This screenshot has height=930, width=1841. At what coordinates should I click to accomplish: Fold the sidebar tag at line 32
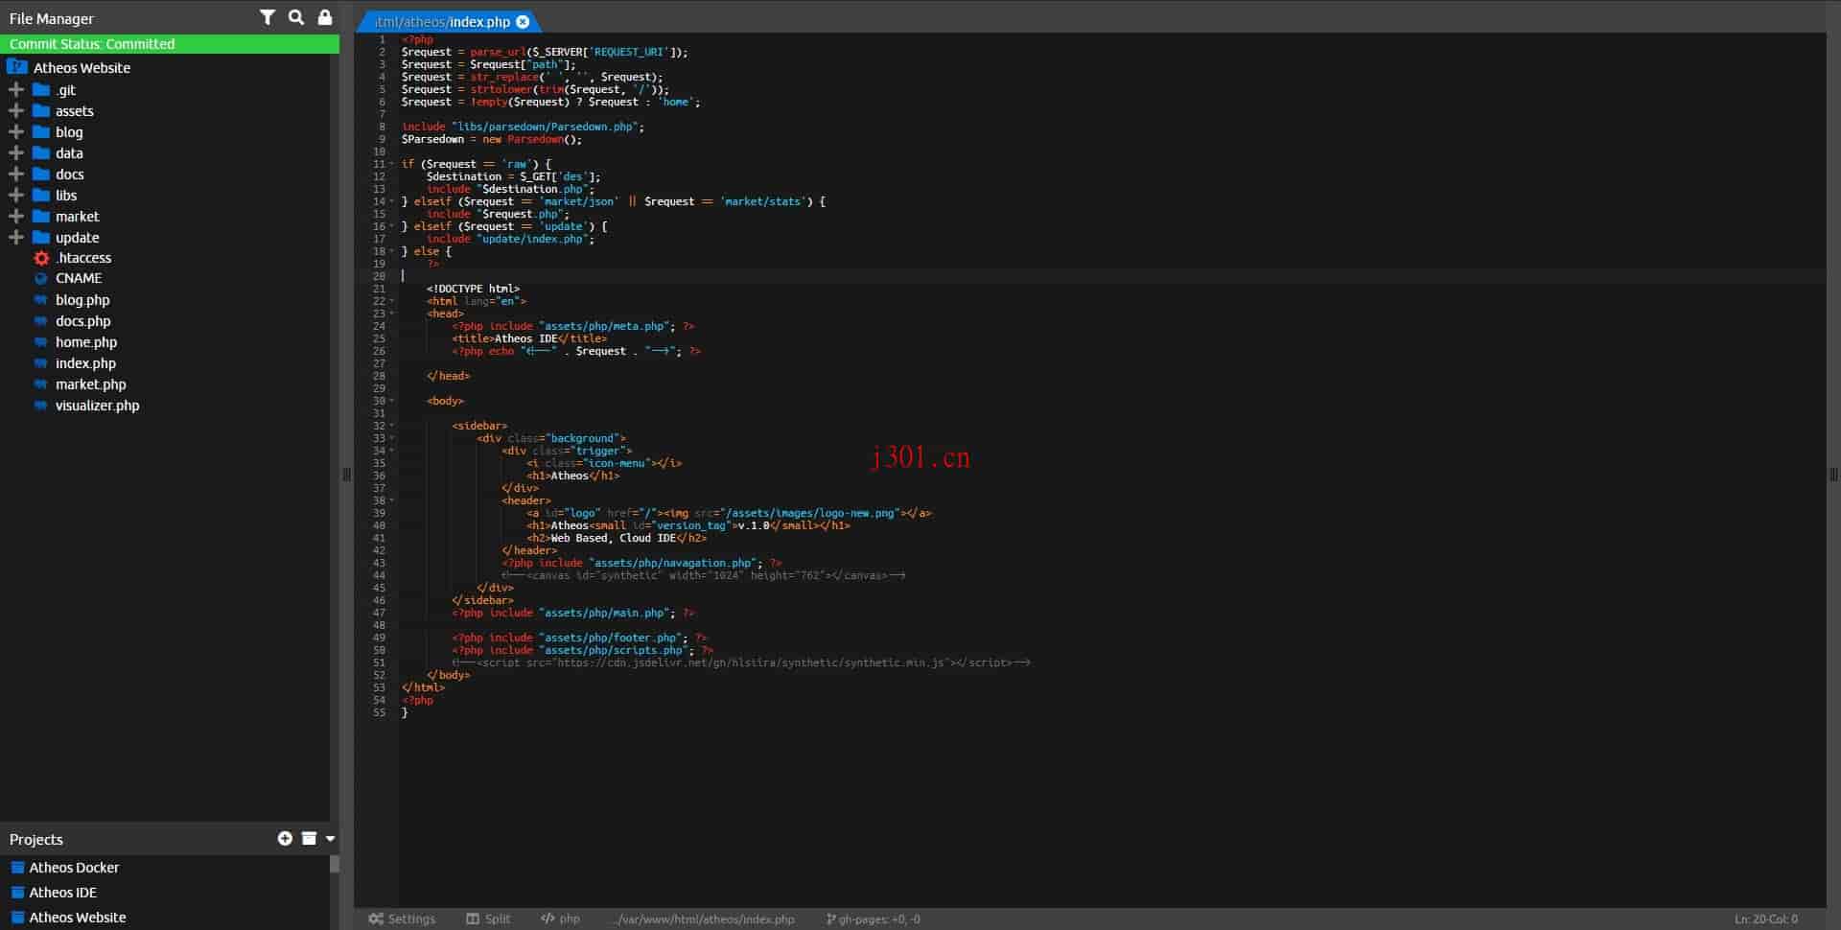coord(391,426)
